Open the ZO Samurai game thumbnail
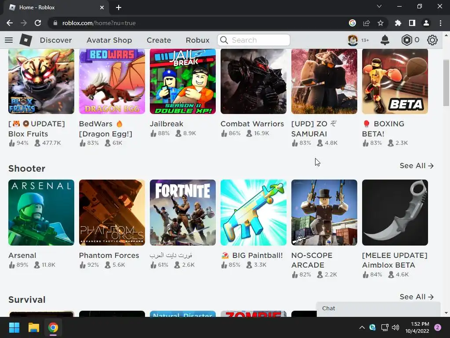Viewport: 450px width, 338px height. coord(324,81)
